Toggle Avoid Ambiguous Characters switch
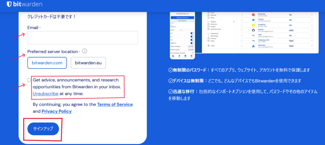The height and width of the screenshot is (145, 325). tap(192, 53)
